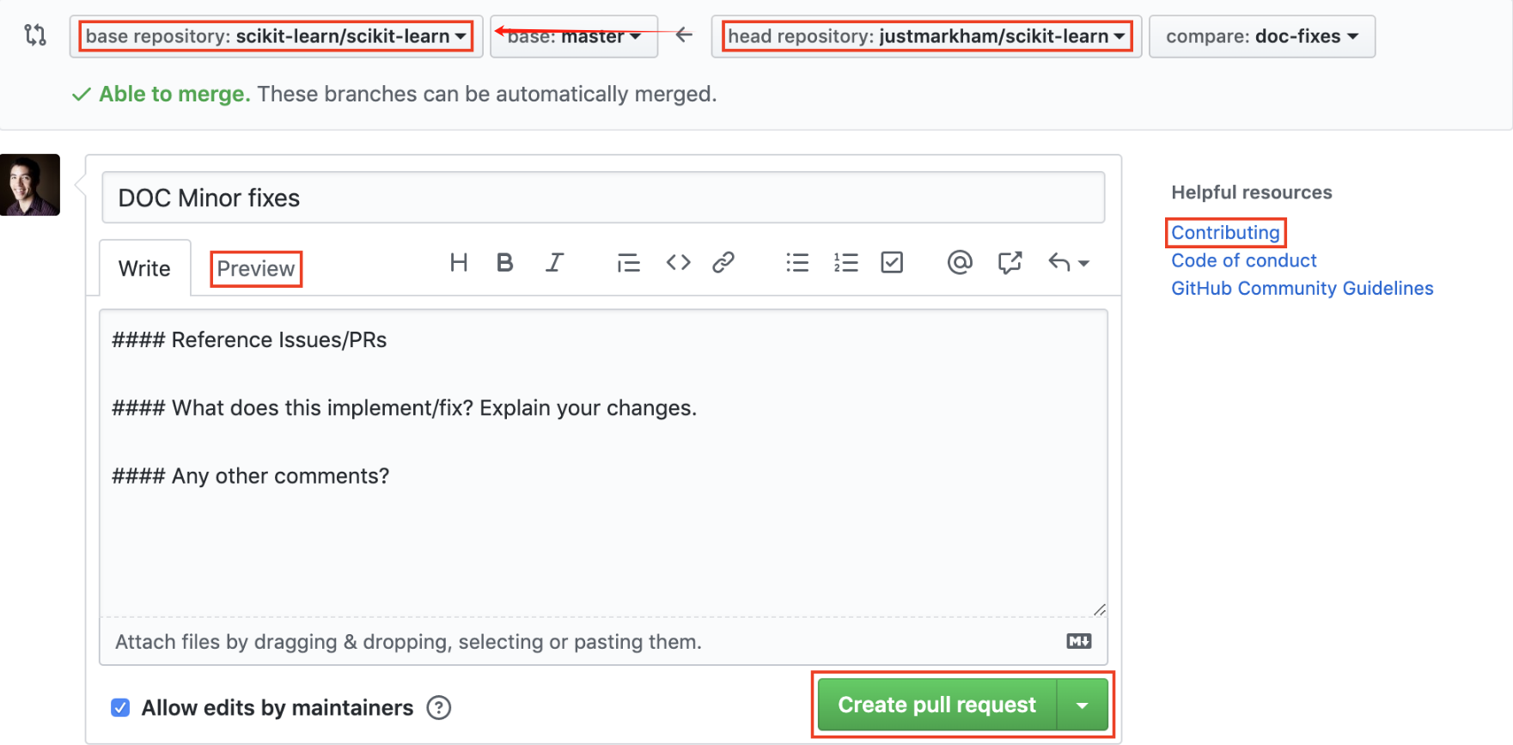Add a bulleted list
Screen dimensions: 1513x745
click(x=797, y=262)
